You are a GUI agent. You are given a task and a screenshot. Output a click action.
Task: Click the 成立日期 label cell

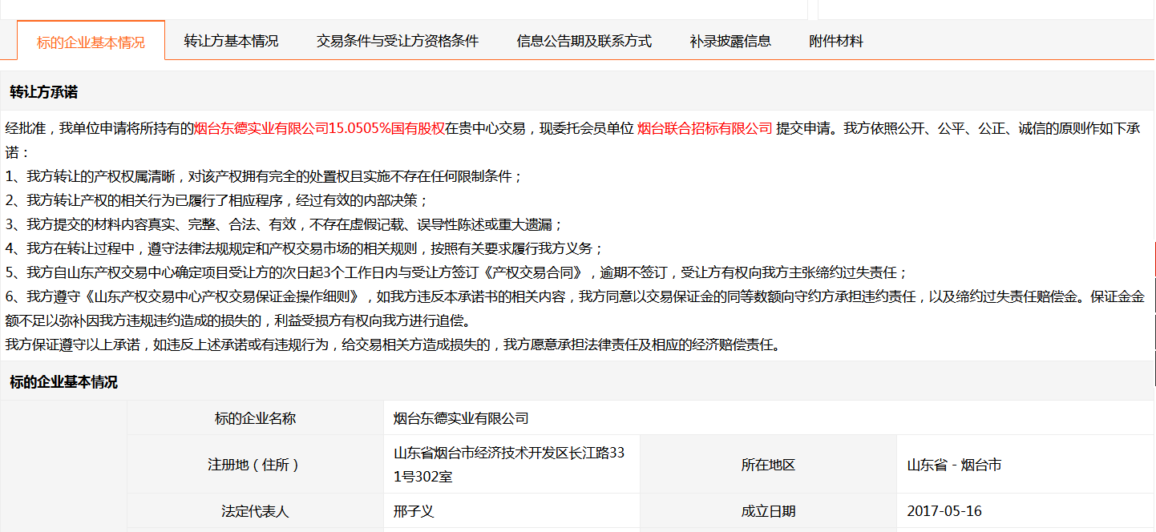(768, 510)
